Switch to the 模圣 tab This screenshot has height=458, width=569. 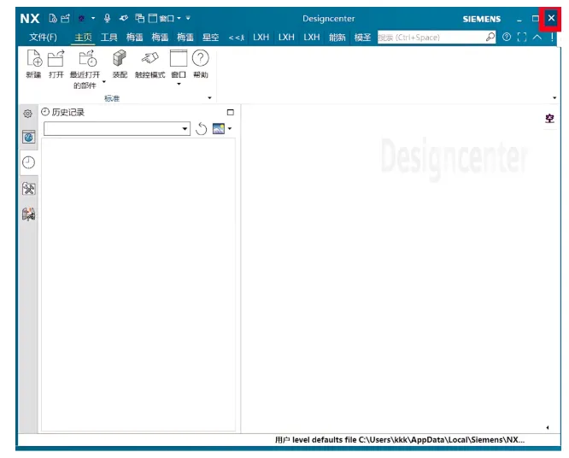pyautogui.click(x=362, y=38)
